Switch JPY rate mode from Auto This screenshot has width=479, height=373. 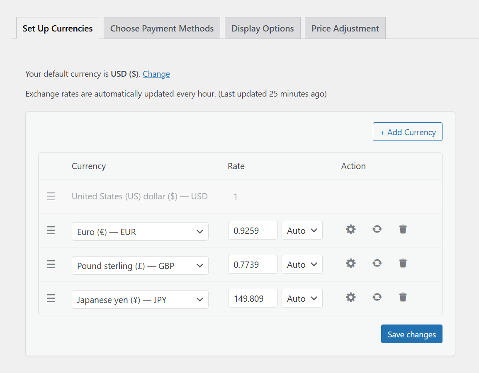[x=302, y=298]
